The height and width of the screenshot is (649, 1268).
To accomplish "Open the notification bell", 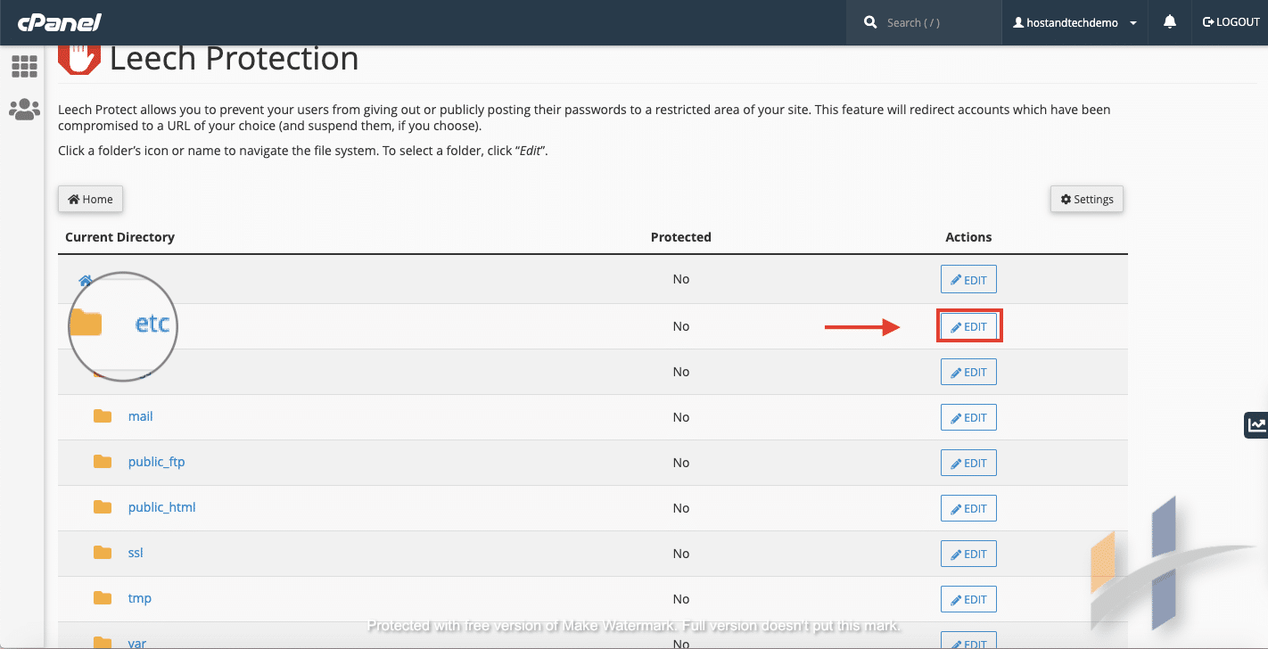I will pyautogui.click(x=1168, y=22).
